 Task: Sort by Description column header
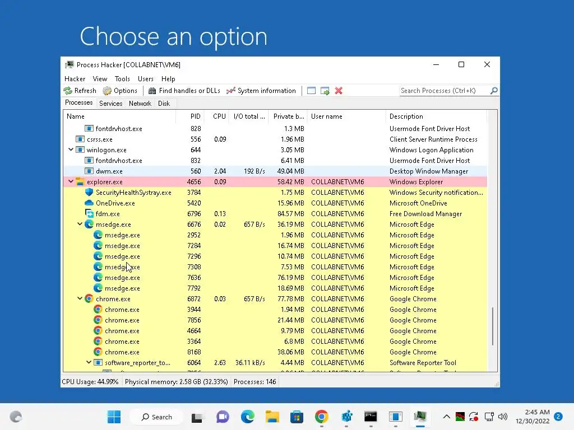[436, 116]
